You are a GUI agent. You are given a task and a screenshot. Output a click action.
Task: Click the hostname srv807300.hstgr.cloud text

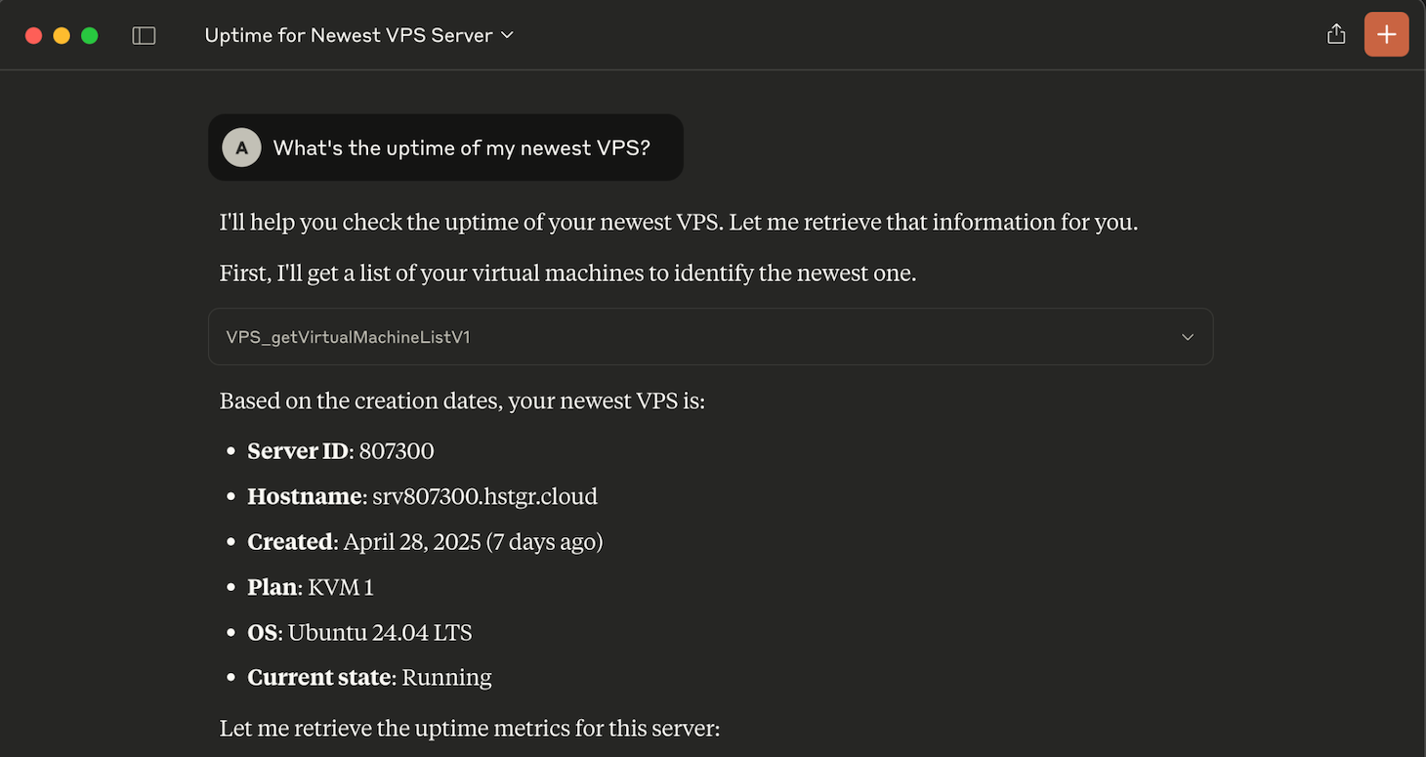484,495
